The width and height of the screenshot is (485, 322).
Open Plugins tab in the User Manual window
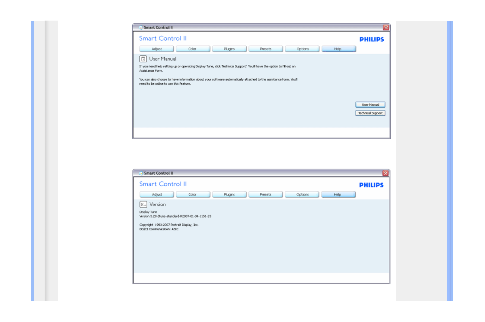coord(229,49)
